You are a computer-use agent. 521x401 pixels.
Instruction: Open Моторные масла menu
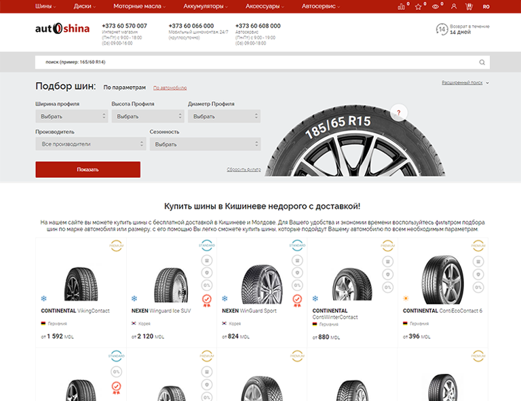(140, 6)
